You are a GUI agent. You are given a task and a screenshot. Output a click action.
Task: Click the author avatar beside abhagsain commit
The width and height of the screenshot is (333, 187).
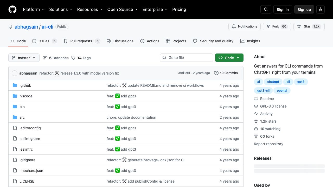point(15,73)
